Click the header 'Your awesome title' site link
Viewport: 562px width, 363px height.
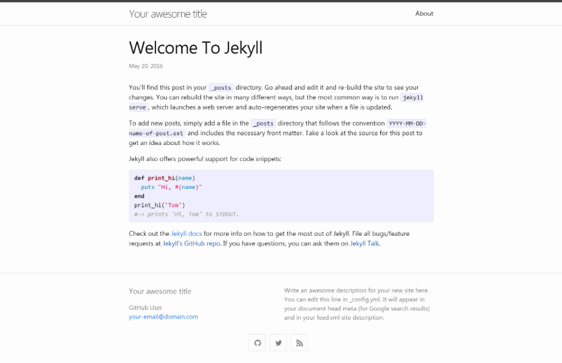168,13
